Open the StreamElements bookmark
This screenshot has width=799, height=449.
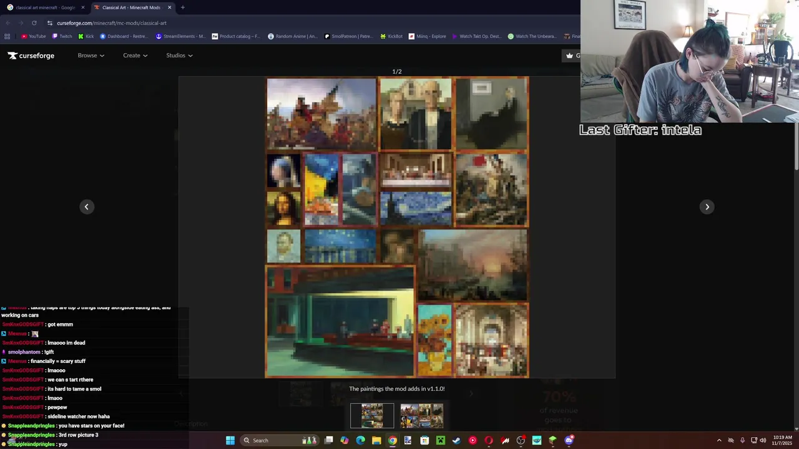[x=180, y=36]
